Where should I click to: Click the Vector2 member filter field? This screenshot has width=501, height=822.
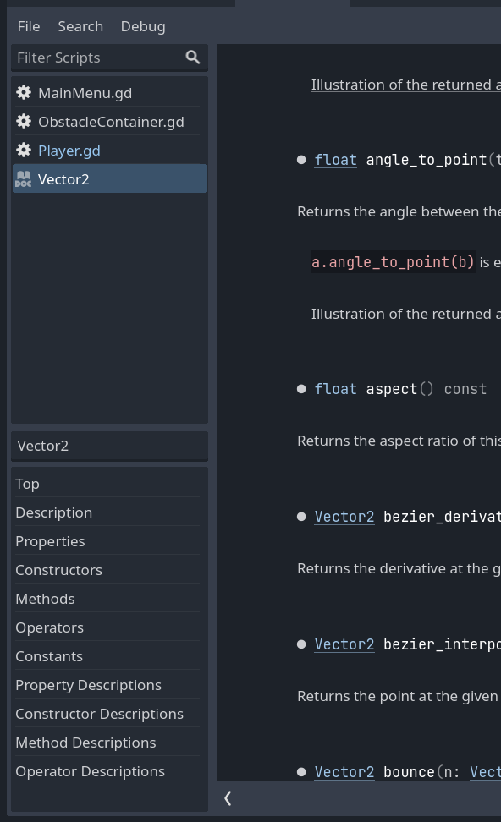click(109, 445)
